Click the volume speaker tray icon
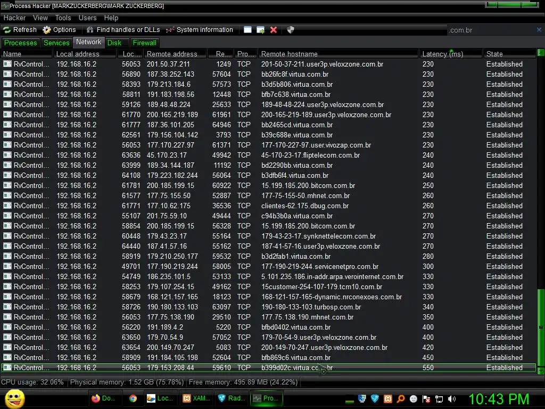The height and width of the screenshot is (409, 545). (x=452, y=399)
